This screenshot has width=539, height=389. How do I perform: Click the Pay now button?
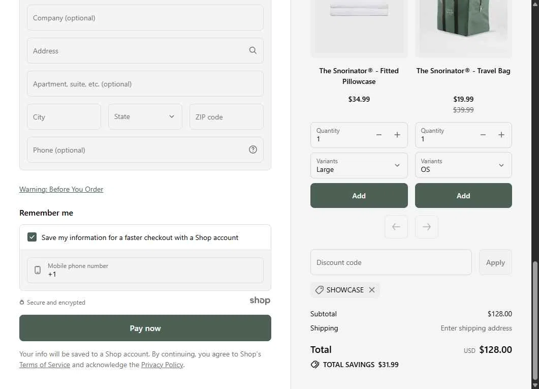coord(145,328)
